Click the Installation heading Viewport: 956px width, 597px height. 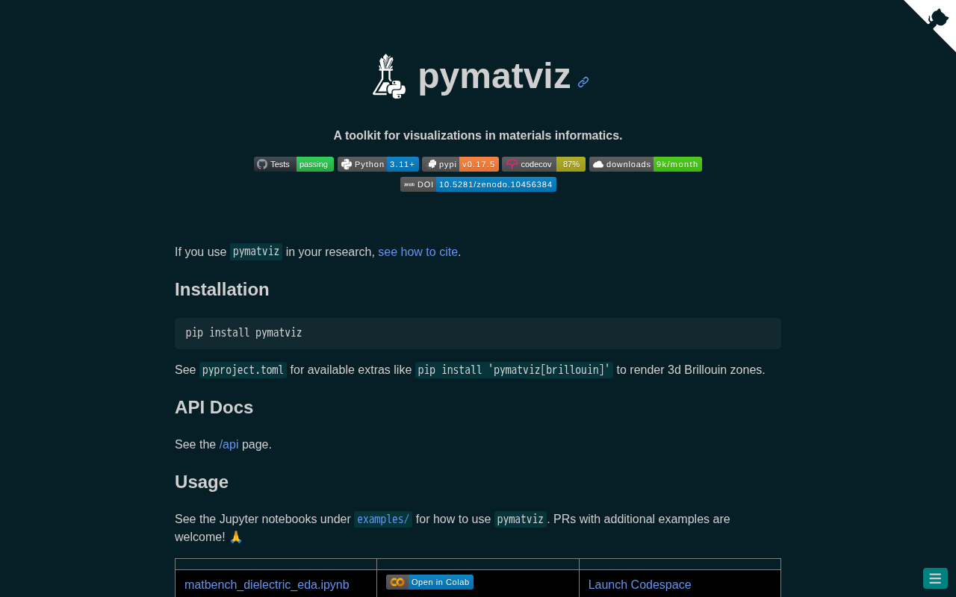(x=222, y=290)
